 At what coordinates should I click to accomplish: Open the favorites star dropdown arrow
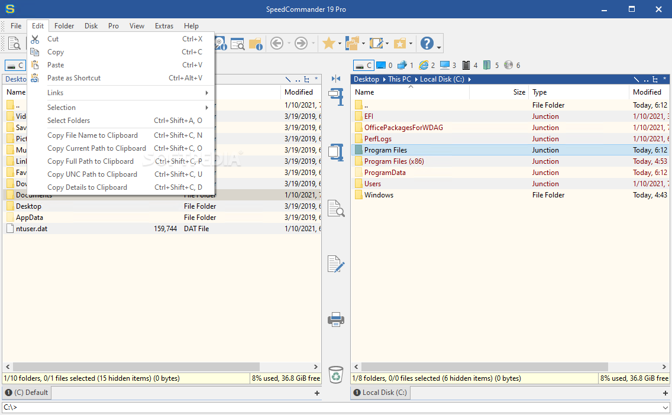click(340, 43)
